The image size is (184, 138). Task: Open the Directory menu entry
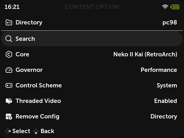(92, 22)
